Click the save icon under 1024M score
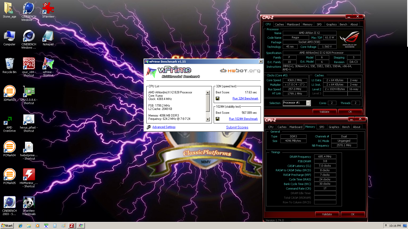408x229 pixels. [x=218, y=119]
